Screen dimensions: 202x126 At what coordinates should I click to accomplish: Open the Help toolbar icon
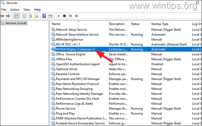click(44, 16)
